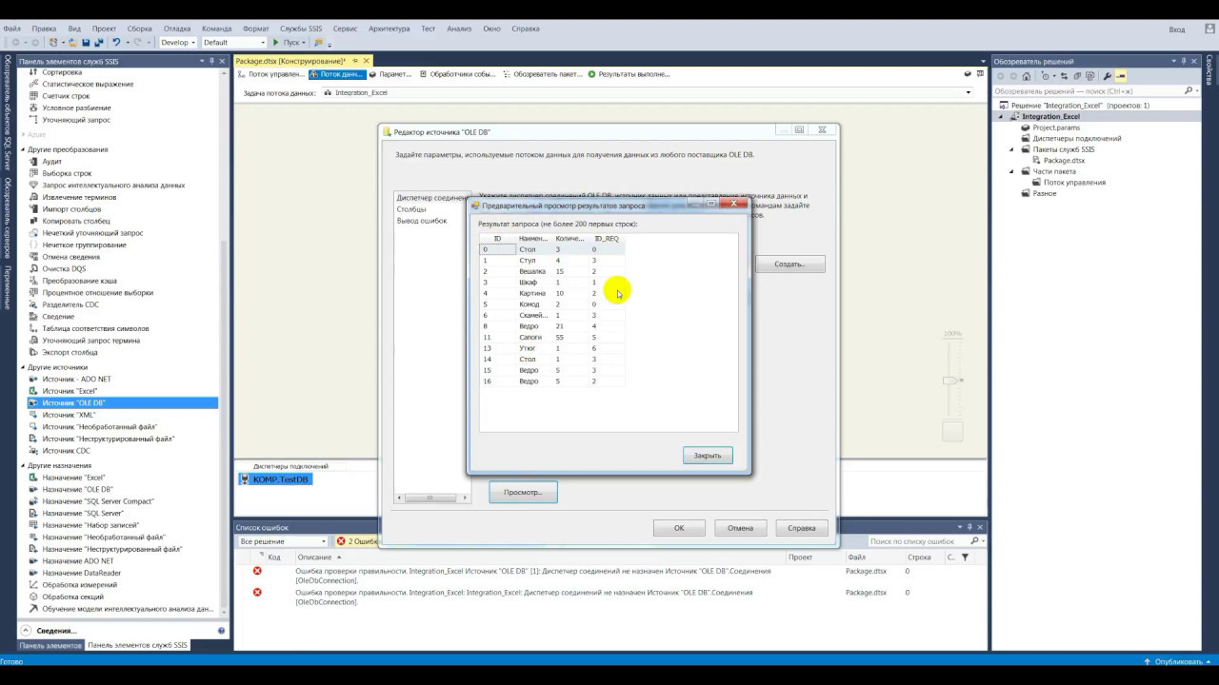The height and width of the screenshot is (685, 1219).
Task: Open Все решение scope dropdown in error list
Action: (283, 541)
